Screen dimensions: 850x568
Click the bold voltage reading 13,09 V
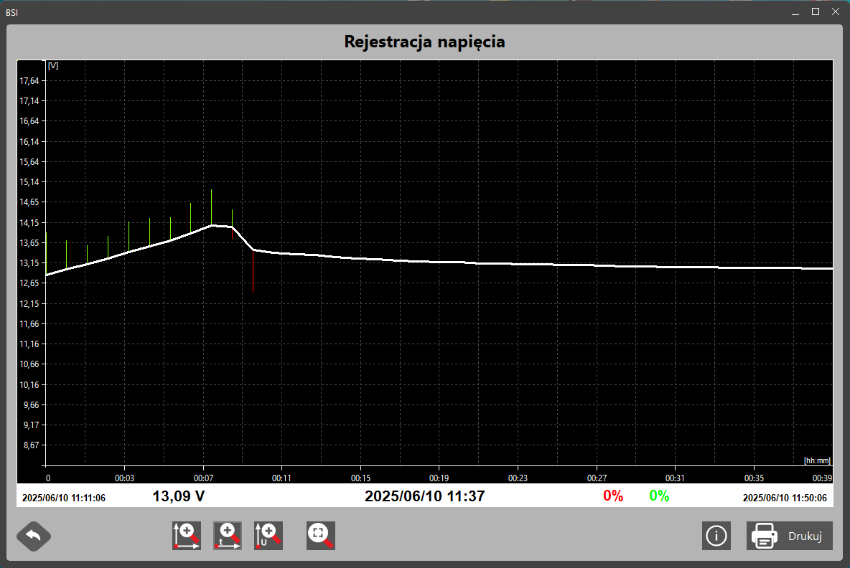coord(178,496)
